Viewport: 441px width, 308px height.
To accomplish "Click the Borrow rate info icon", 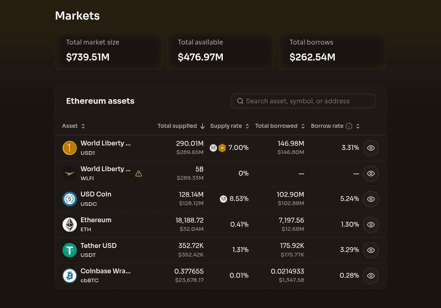I will (x=349, y=126).
